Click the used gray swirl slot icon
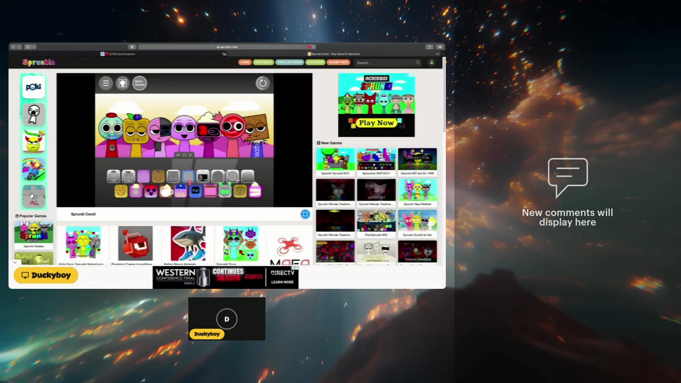 232,176
